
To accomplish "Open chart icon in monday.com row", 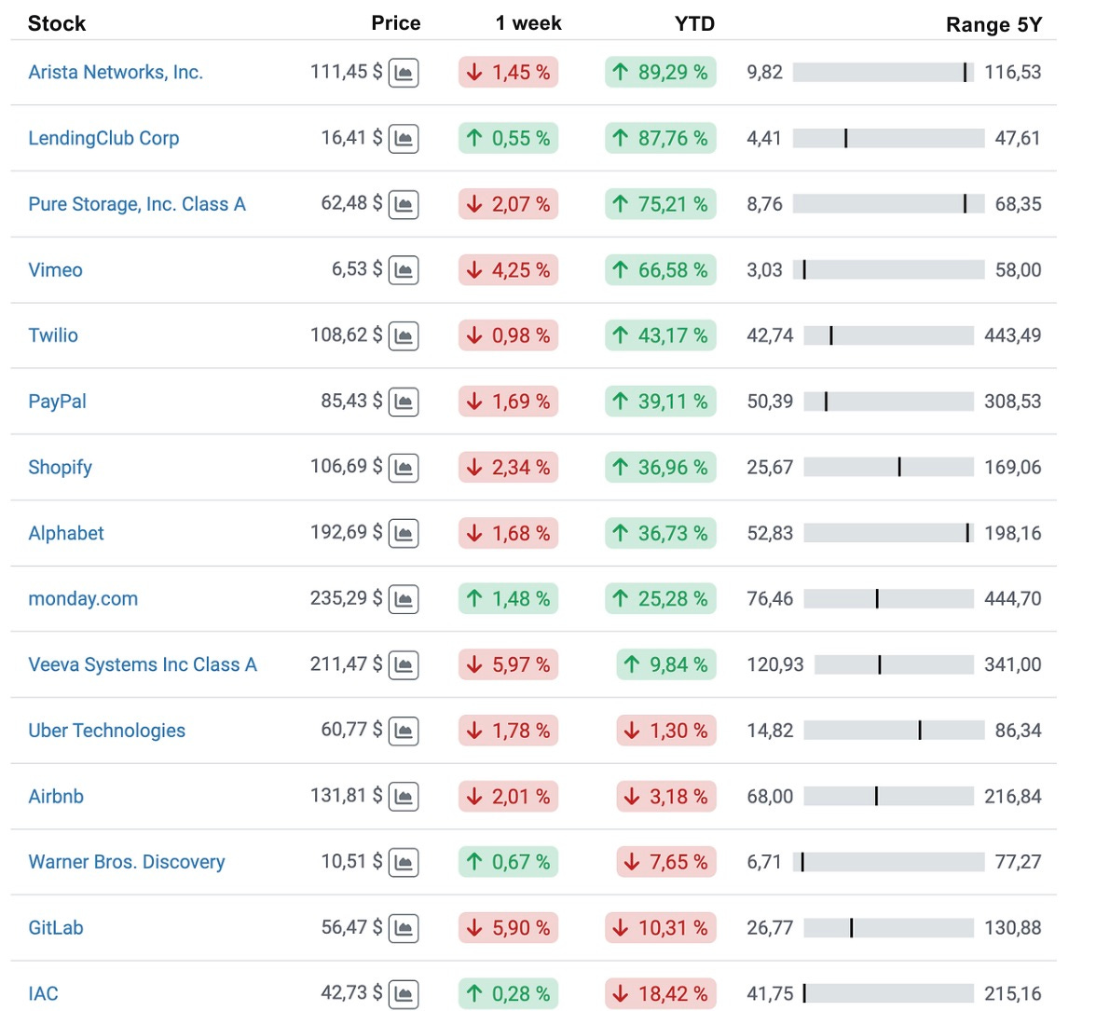I will [404, 599].
